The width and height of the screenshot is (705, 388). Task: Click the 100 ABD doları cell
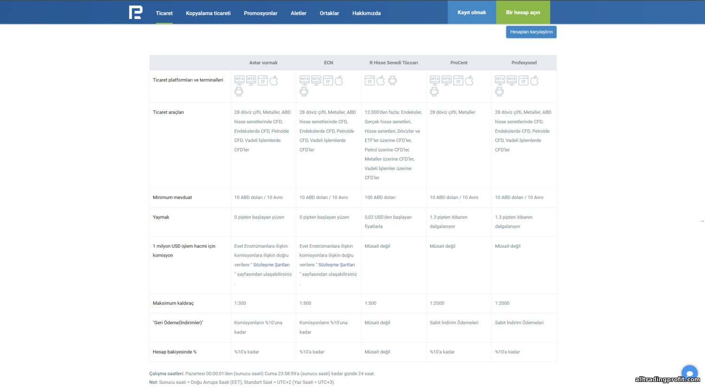pos(380,197)
